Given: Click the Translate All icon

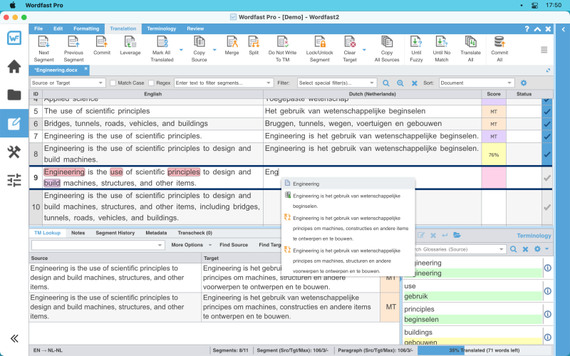Looking at the screenshot, I should click(x=470, y=42).
